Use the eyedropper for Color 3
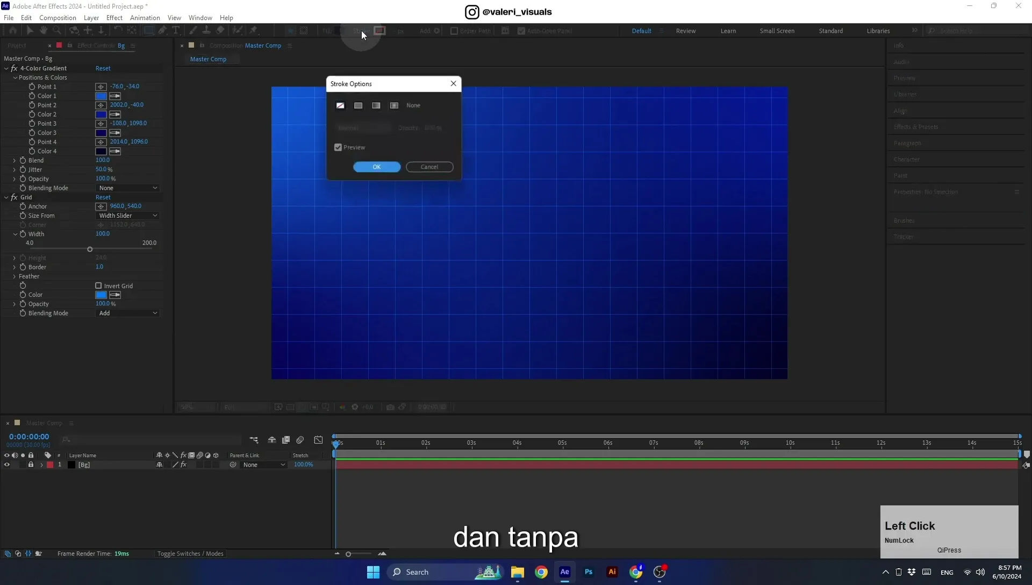 click(115, 133)
